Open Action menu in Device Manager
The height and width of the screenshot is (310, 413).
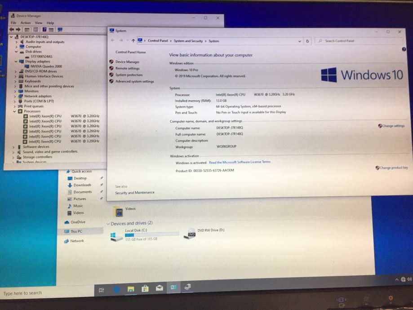[26, 23]
